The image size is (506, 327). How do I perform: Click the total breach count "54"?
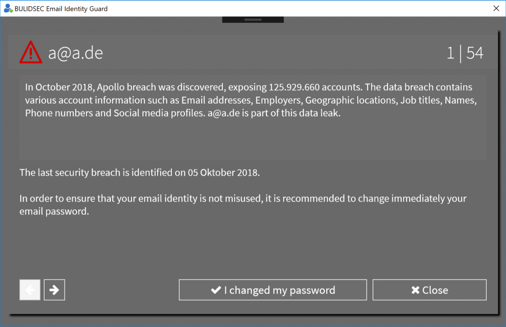tap(475, 53)
